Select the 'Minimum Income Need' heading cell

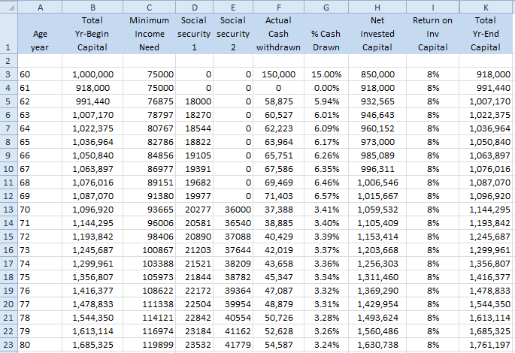pyautogui.click(x=149, y=33)
